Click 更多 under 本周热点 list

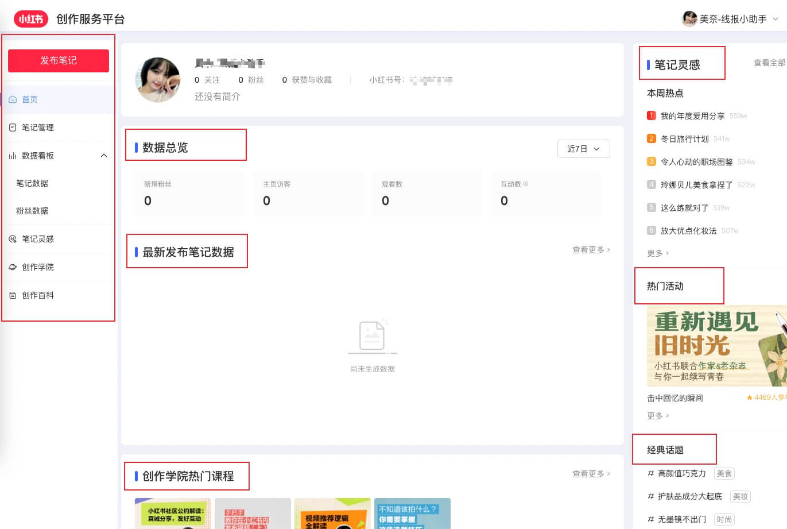[658, 253]
